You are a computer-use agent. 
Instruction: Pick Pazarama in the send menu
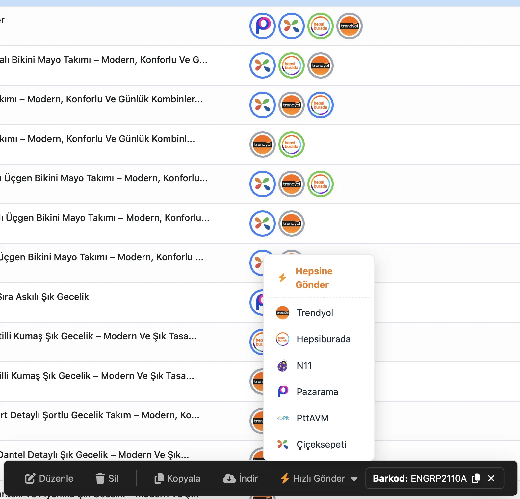319,392
